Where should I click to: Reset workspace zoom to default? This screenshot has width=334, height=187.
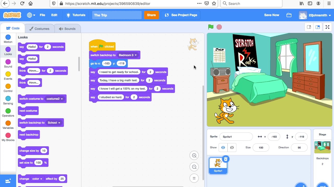coord(194,178)
